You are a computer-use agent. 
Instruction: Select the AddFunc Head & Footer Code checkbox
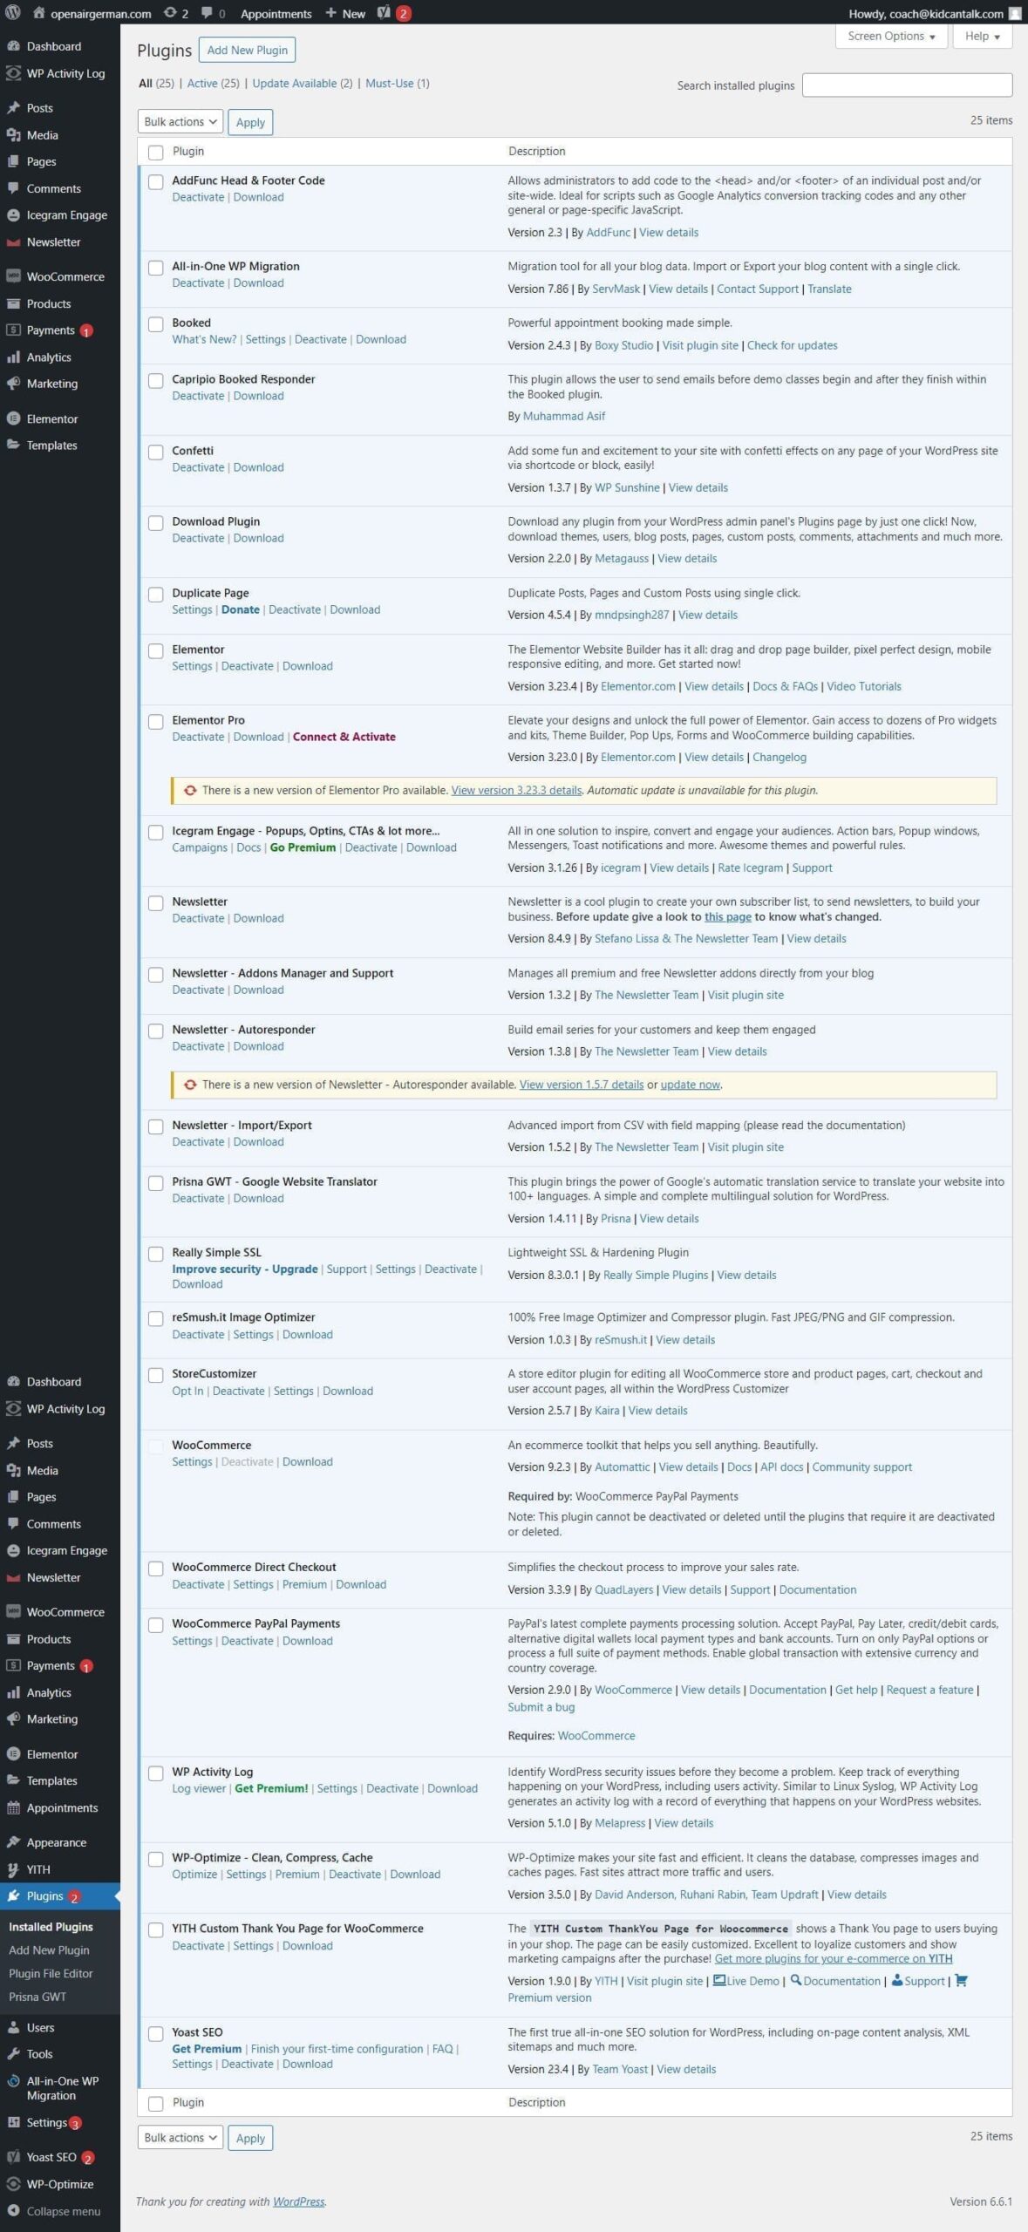[155, 181]
